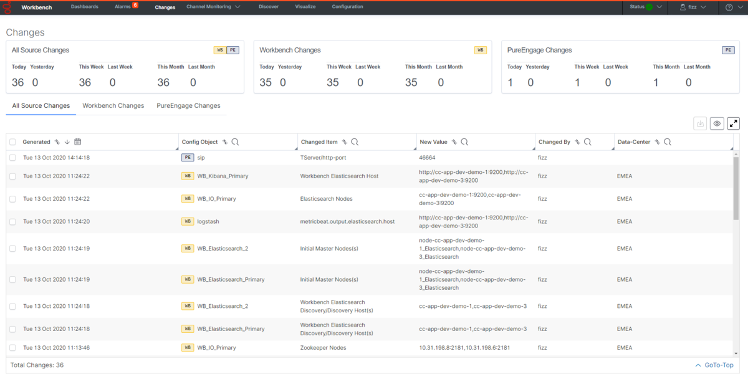
Task: Open search for the Changed Item column
Action: click(x=355, y=142)
